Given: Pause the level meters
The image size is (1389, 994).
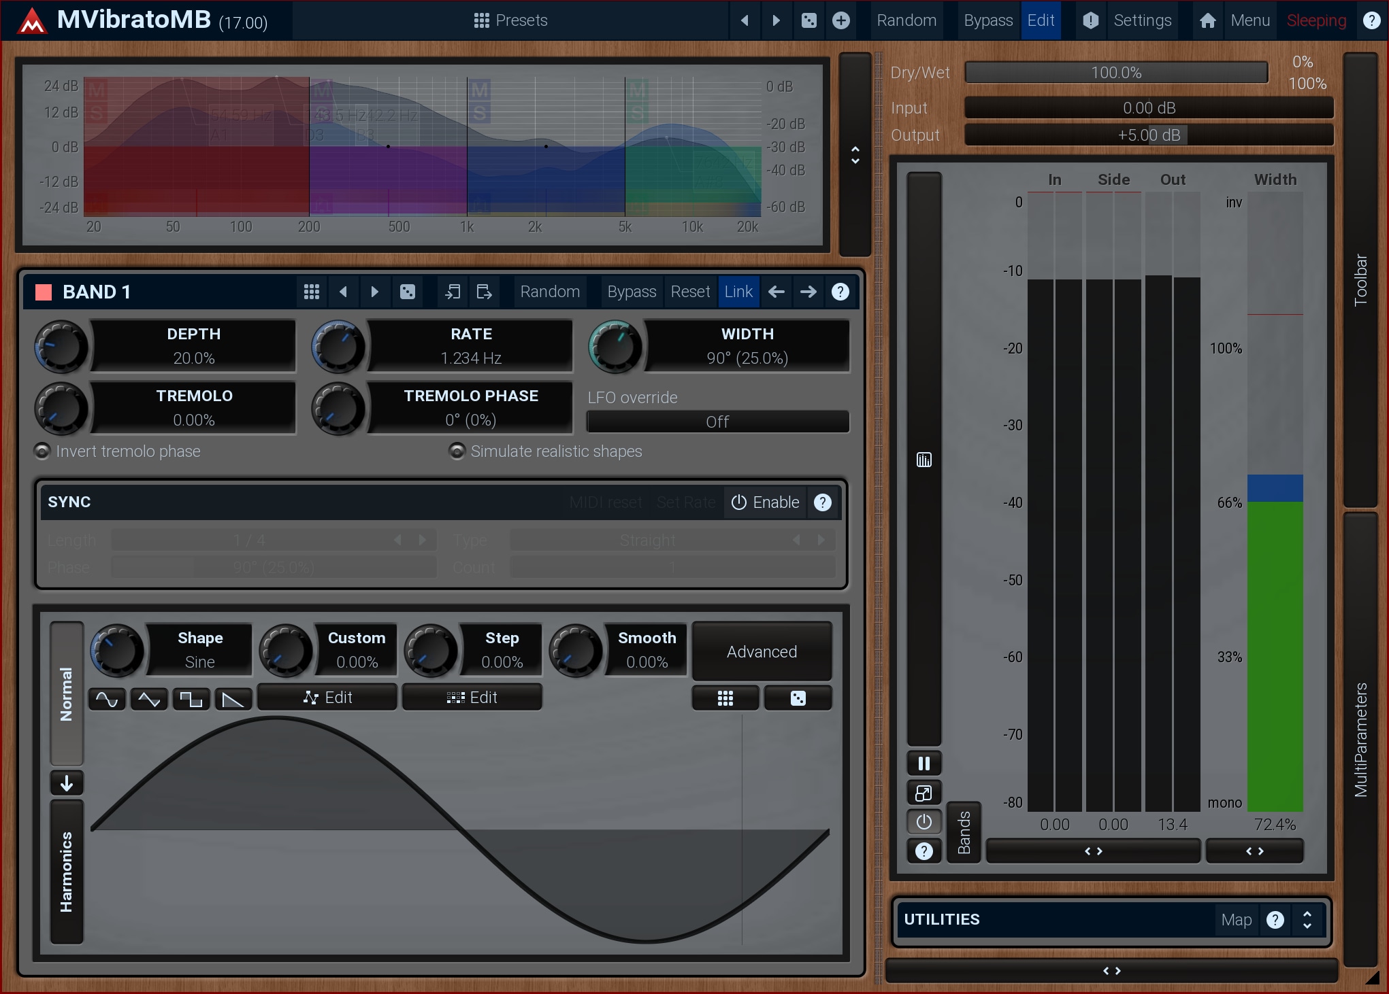Looking at the screenshot, I should click(924, 763).
